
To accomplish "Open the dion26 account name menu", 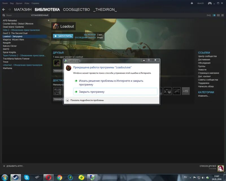I will pos(200,3).
